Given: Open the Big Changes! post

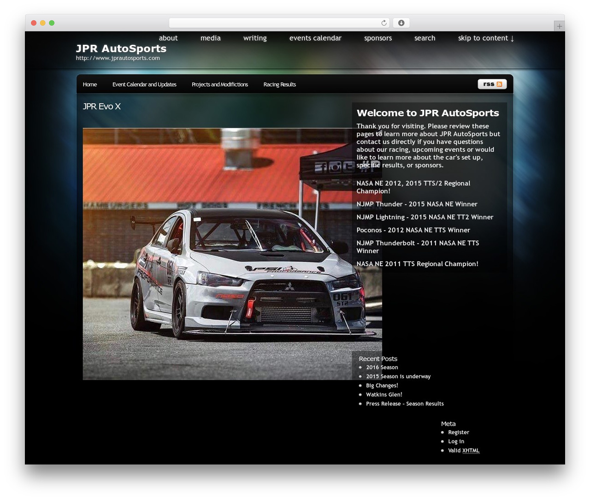Looking at the screenshot, I should pos(382,386).
